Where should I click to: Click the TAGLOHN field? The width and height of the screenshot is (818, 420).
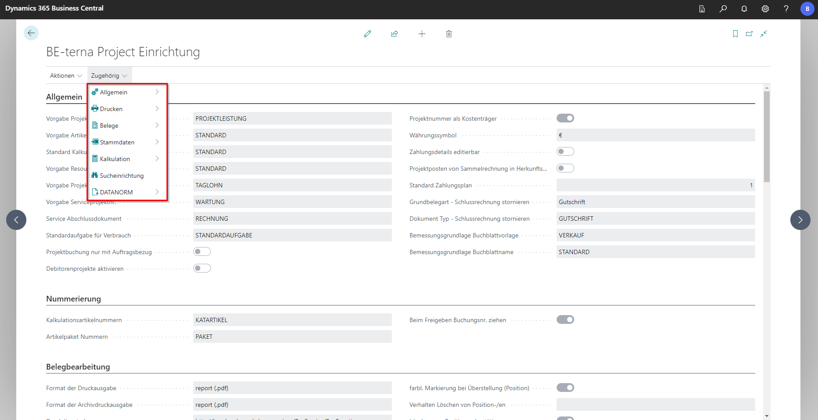point(293,185)
